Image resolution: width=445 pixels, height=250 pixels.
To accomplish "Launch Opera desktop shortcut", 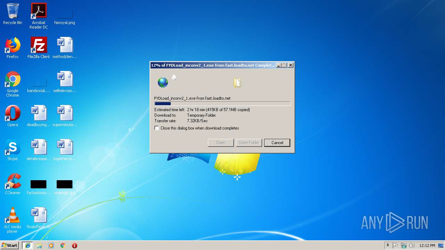I will click(x=13, y=116).
